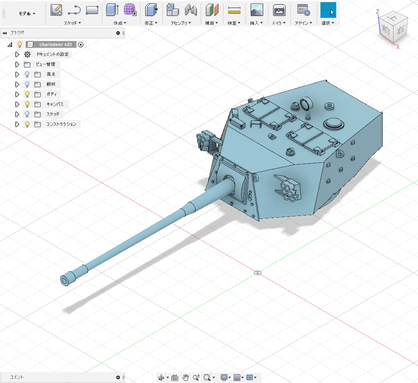Open the 構築 toolbar menu
This screenshot has width=418, height=383.
pos(212,23)
